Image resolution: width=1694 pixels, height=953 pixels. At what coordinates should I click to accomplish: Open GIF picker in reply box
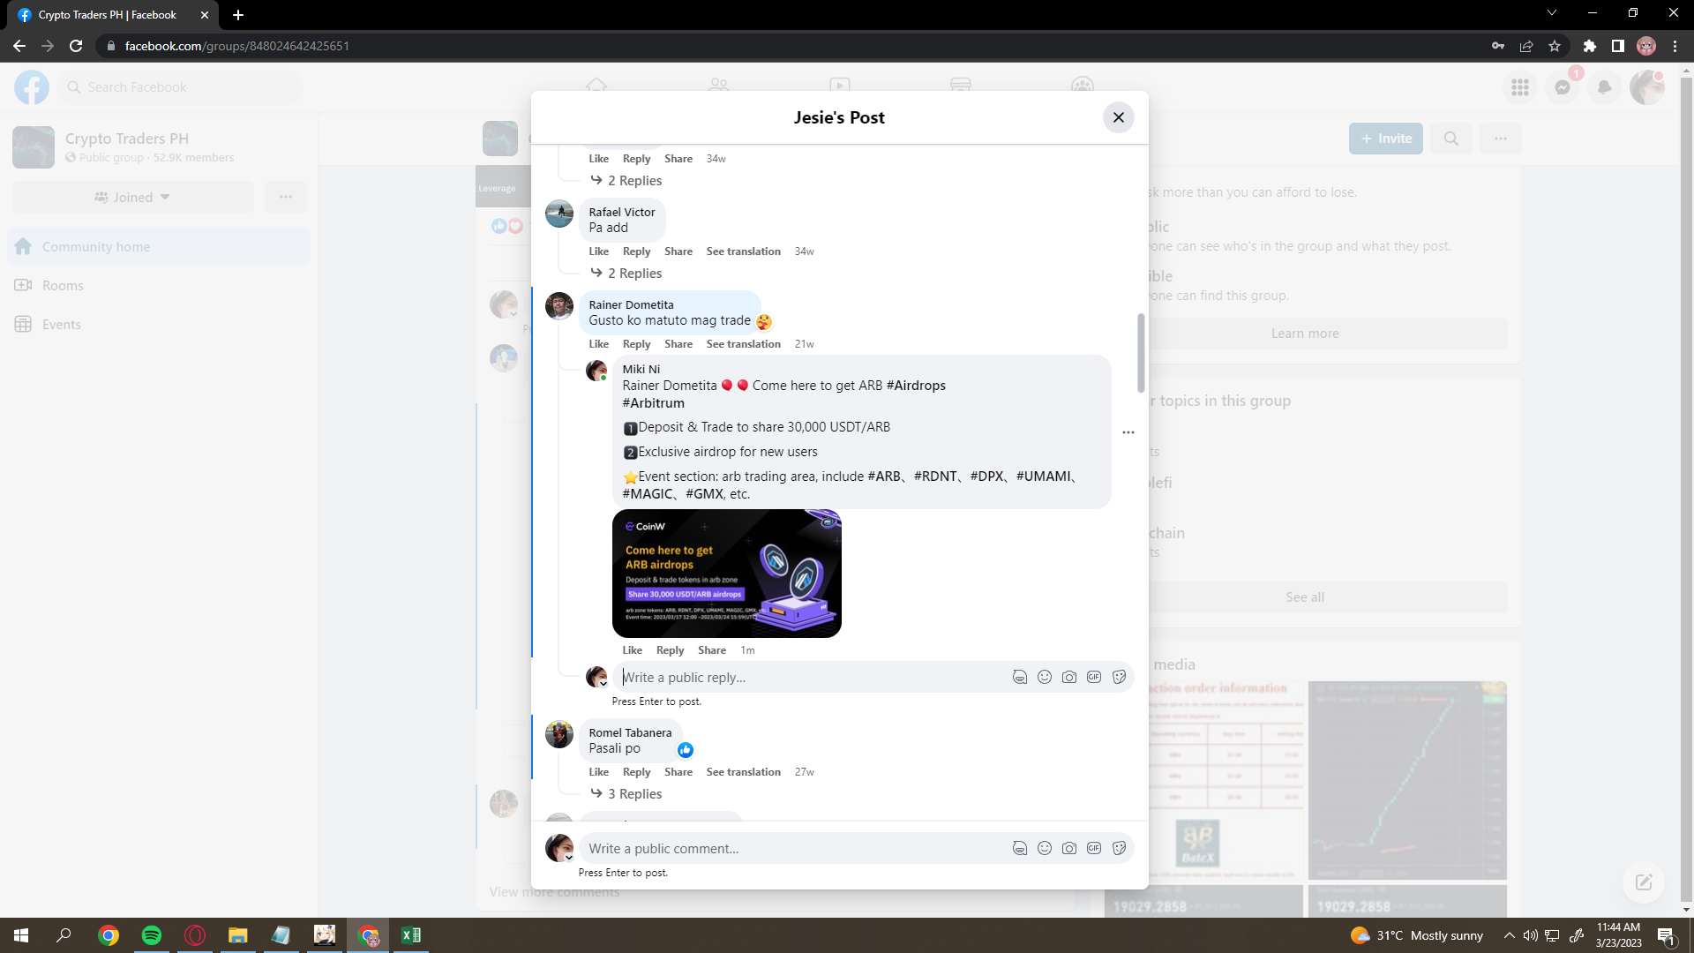[x=1093, y=677]
